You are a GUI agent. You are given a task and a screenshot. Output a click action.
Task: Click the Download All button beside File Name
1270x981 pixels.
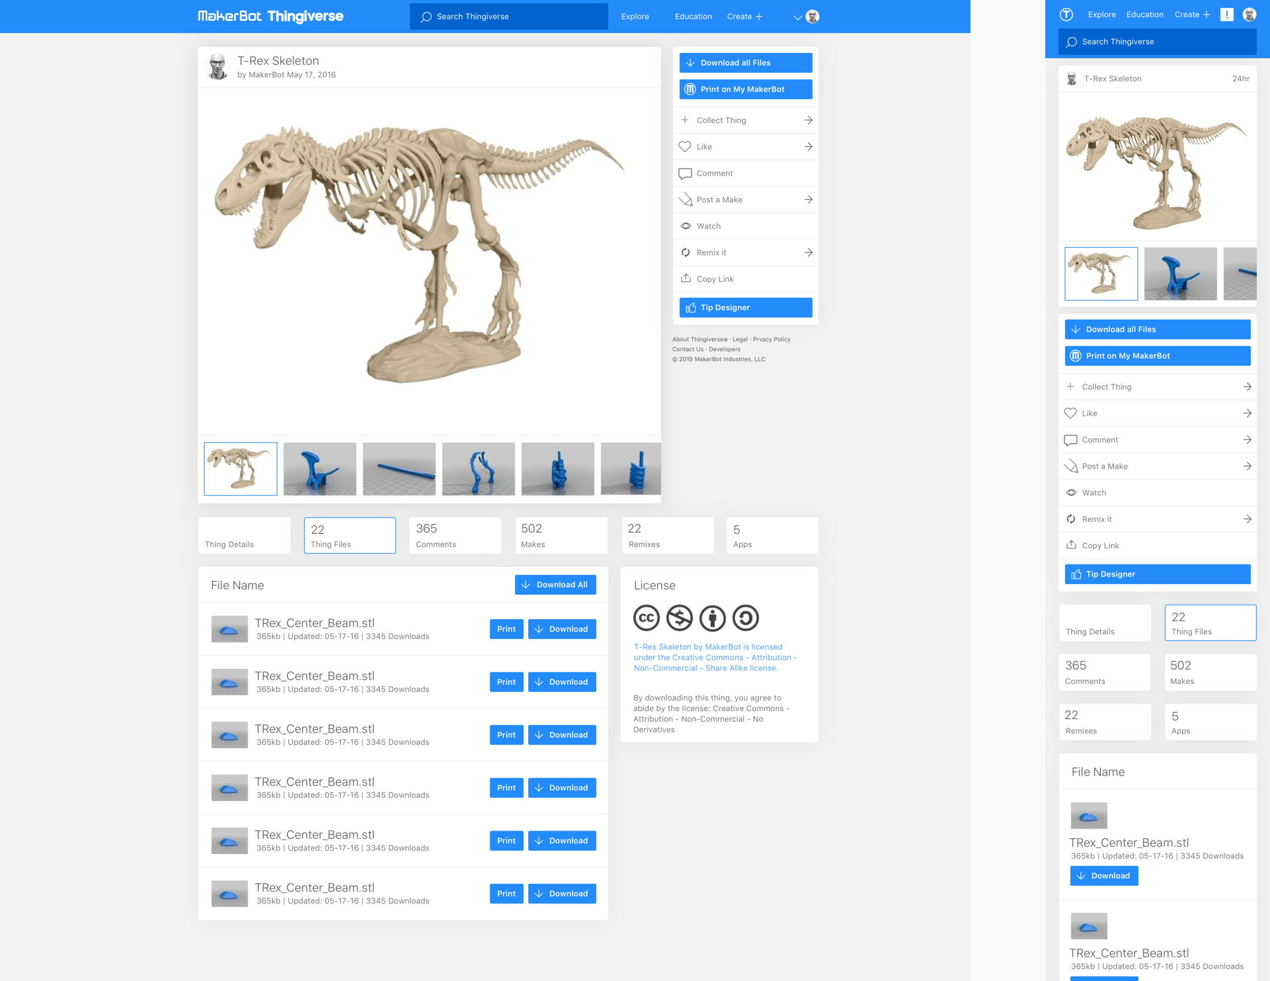[x=555, y=585]
